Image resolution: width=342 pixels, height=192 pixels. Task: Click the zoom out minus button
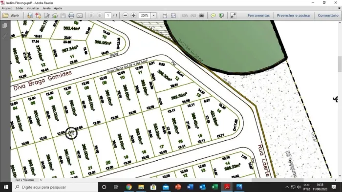coord(125,16)
